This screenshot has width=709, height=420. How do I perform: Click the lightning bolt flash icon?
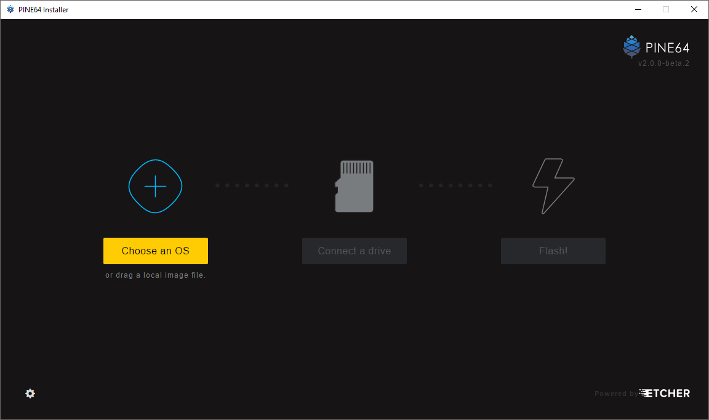pyautogui.click(x=553, y=186)
